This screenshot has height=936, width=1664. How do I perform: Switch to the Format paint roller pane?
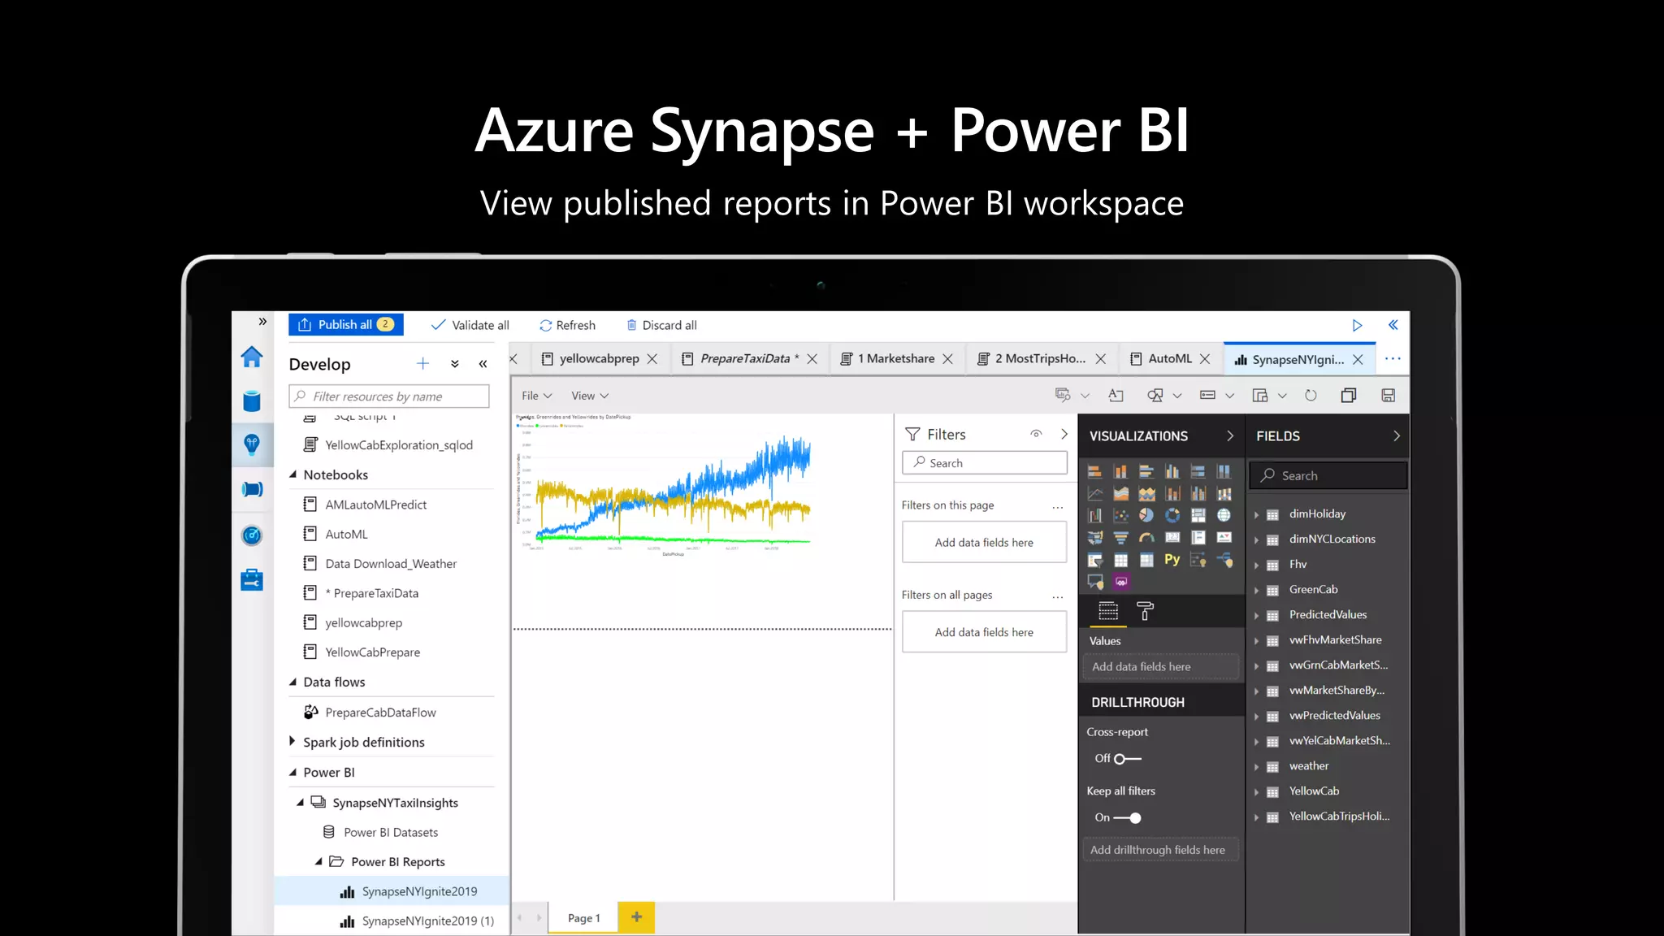(x=1145, y=611)
